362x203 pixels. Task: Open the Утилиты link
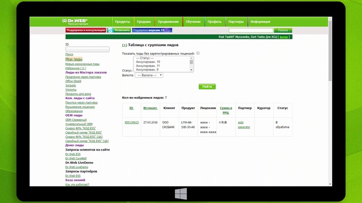(x=71, y=90)
